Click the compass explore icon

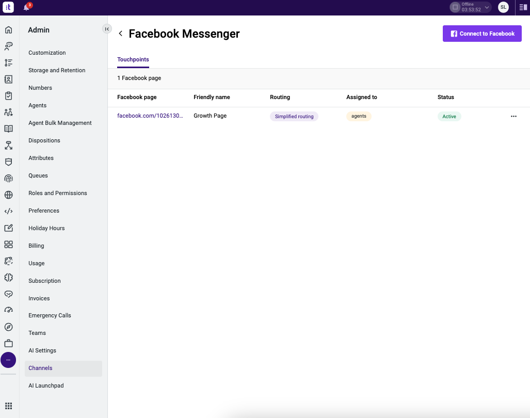click(x=8, y=327)
